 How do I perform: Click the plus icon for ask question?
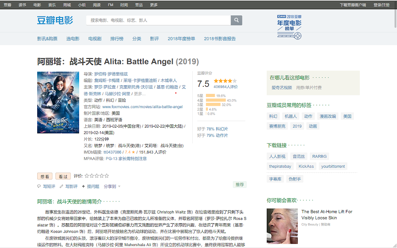coord(83,186)
